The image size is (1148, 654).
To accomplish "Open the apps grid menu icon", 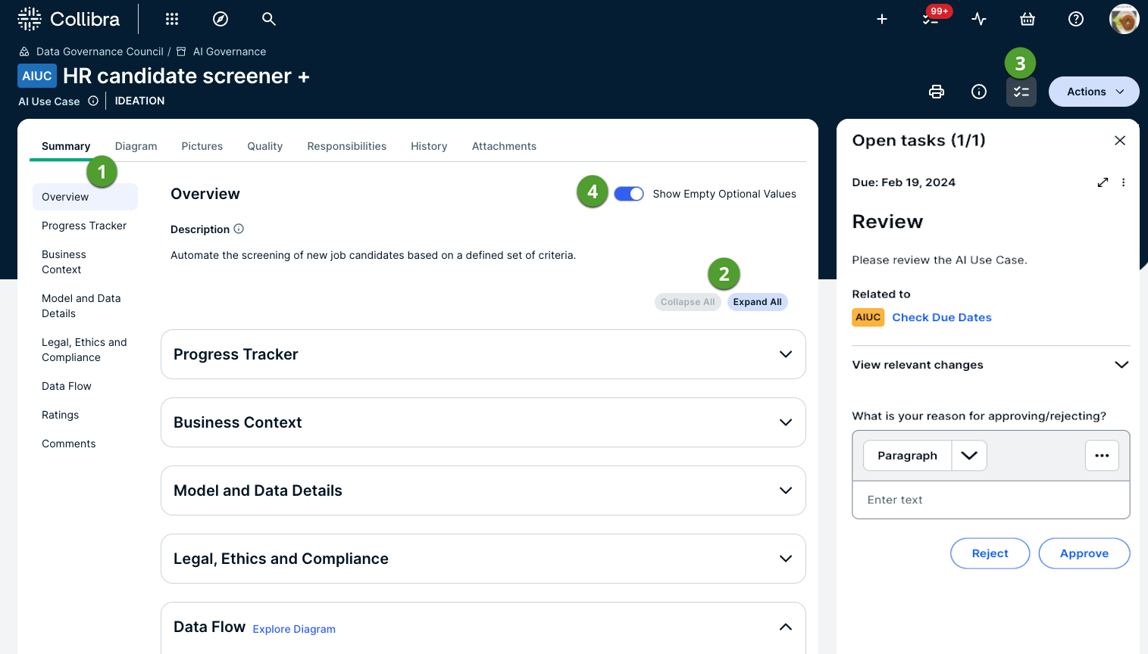I will click(x=172, y=19).
